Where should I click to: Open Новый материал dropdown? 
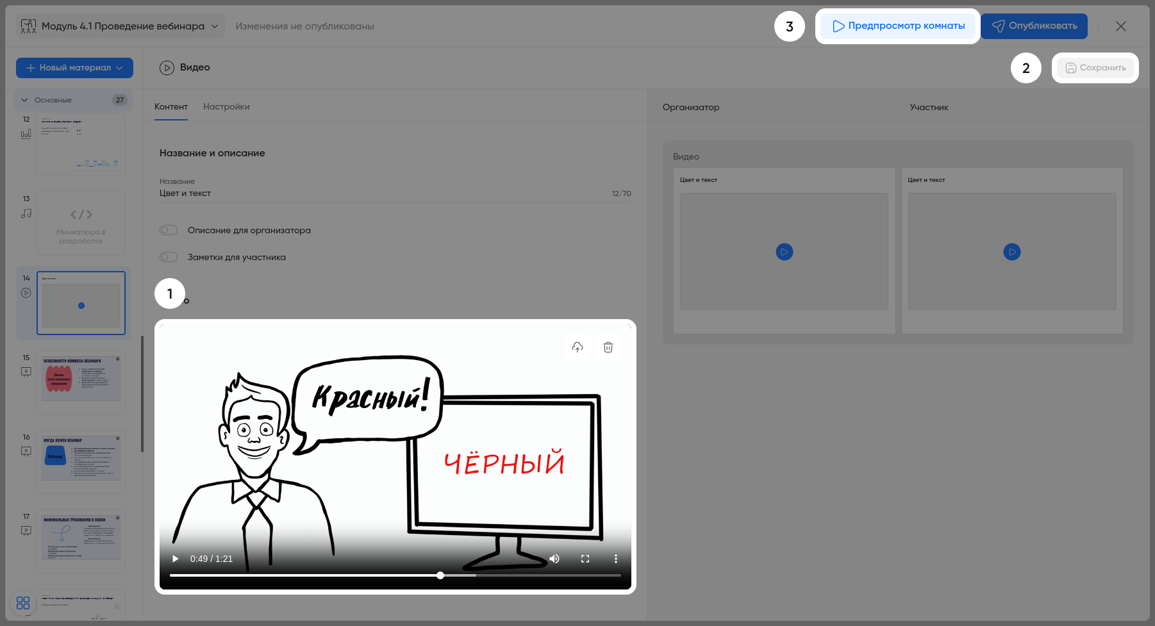(74, 68)
